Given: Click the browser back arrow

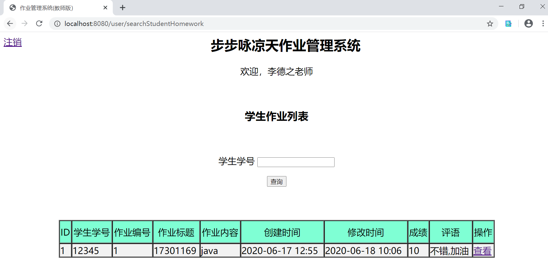Looking at the screenshot, I should pyautogui.click(x=10, y=24).
